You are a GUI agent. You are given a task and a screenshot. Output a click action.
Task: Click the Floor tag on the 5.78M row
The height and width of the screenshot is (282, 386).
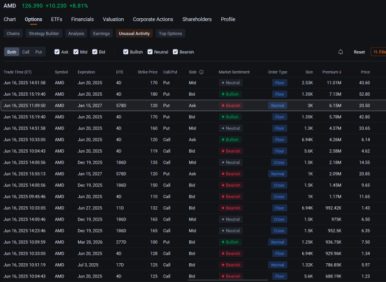point(279,117)
